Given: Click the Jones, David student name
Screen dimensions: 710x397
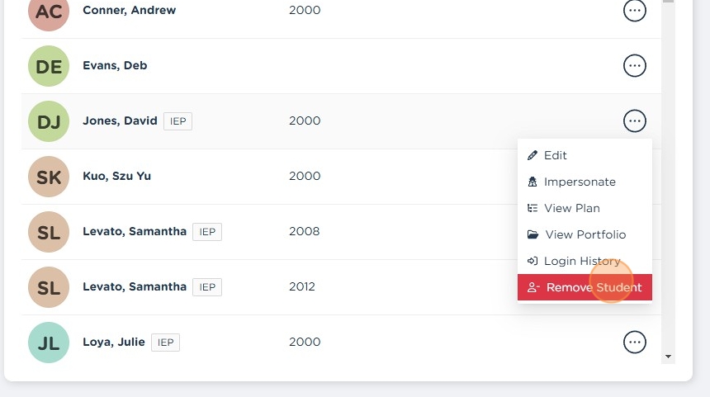Looking at the screenshot, I should click(x=120, y=121).
